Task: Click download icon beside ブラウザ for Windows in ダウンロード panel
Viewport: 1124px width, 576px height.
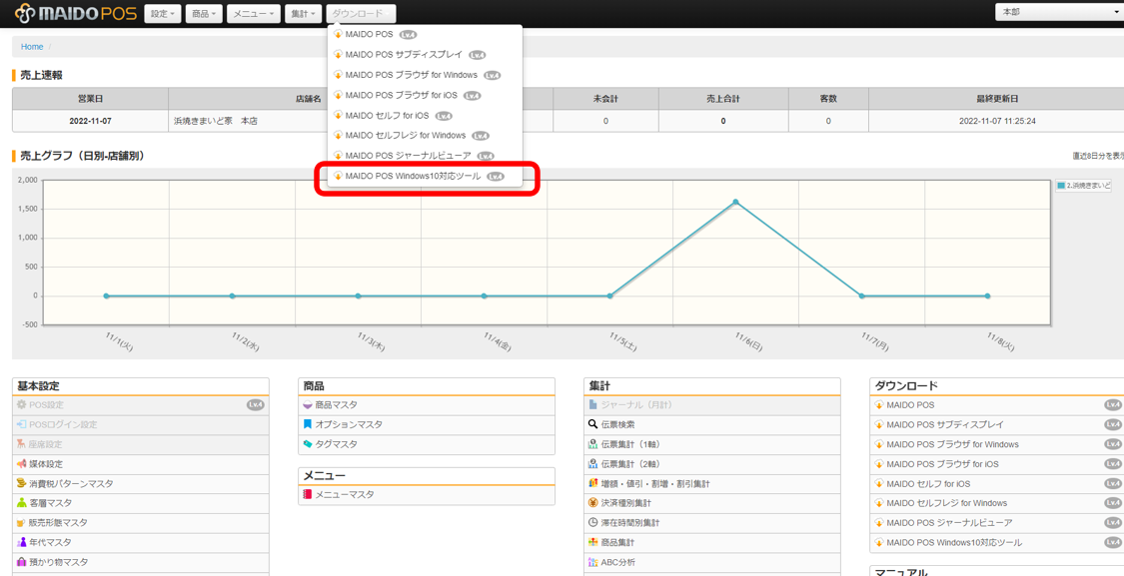Action: pyautogui.click(x=879, y=444)
